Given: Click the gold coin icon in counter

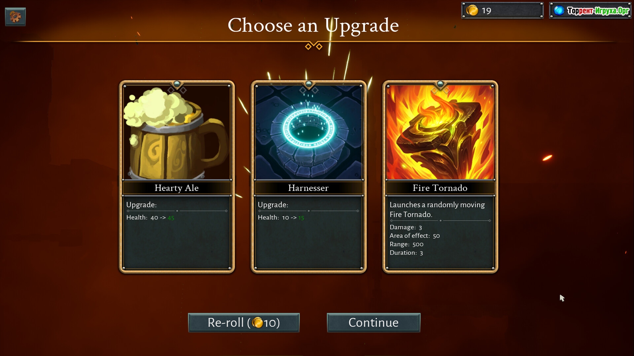Looking at the screenshot, I should pos(472,11).
